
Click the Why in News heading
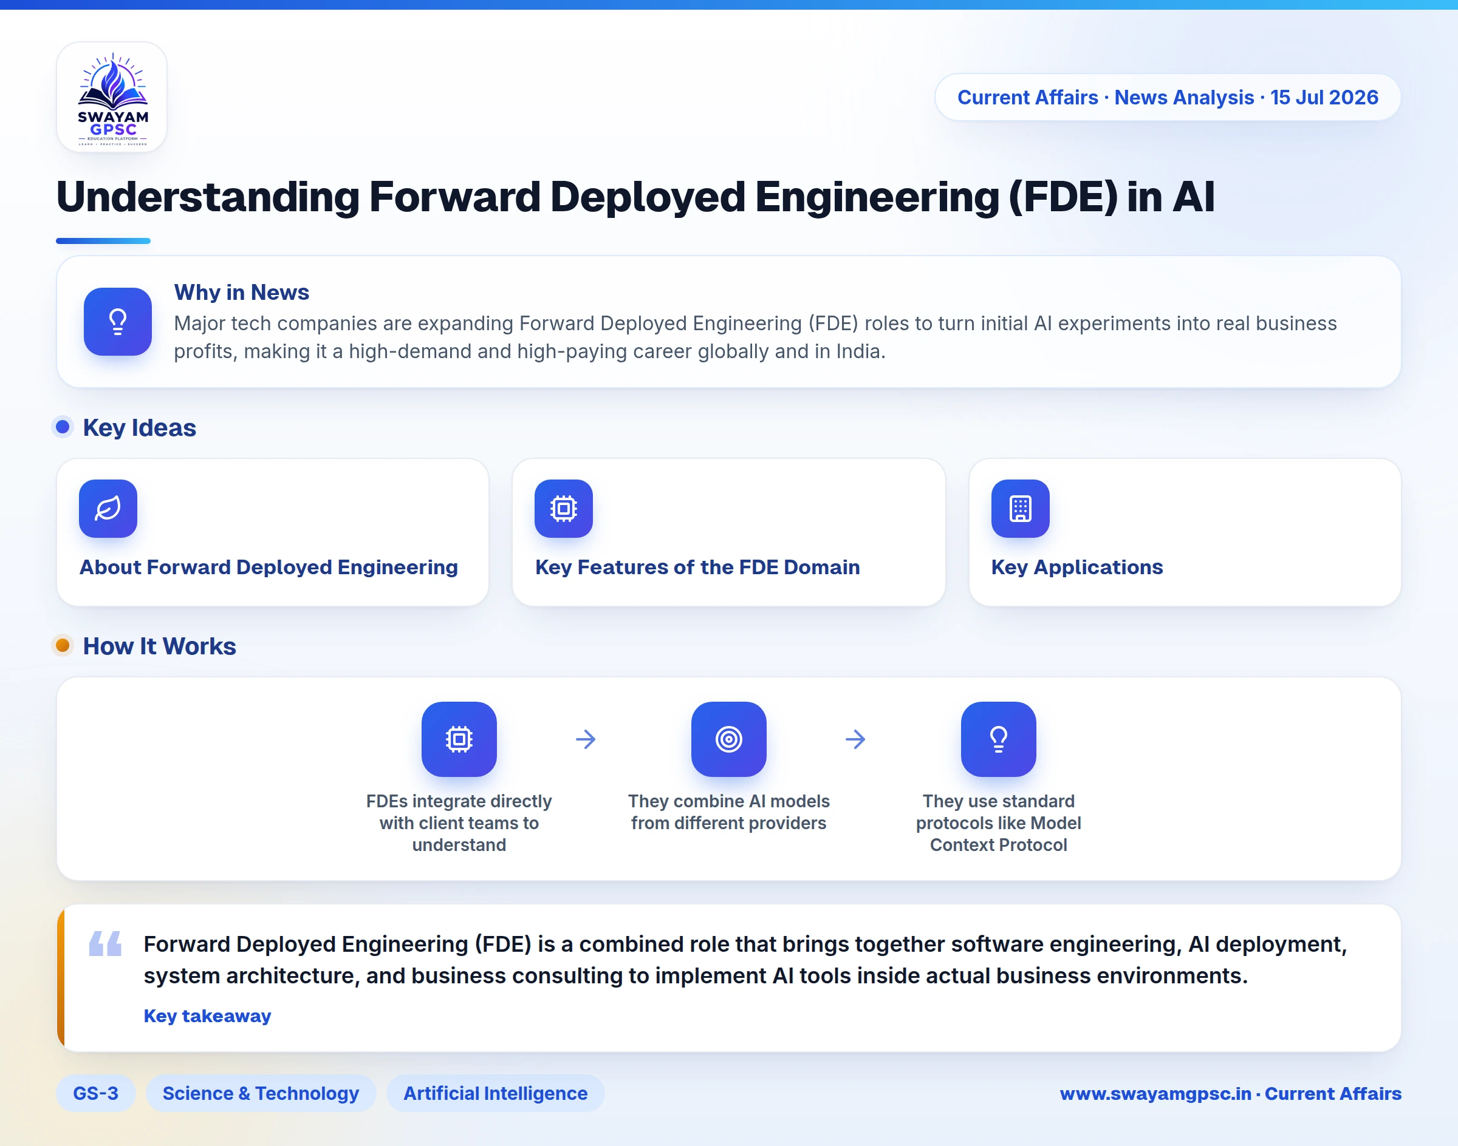pos(242,293)
